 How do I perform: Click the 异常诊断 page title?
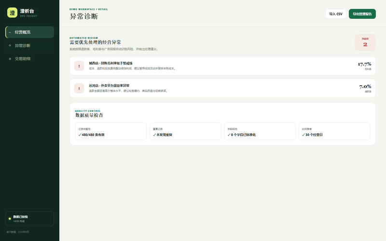pyautogui.click(x=83, y=16)
